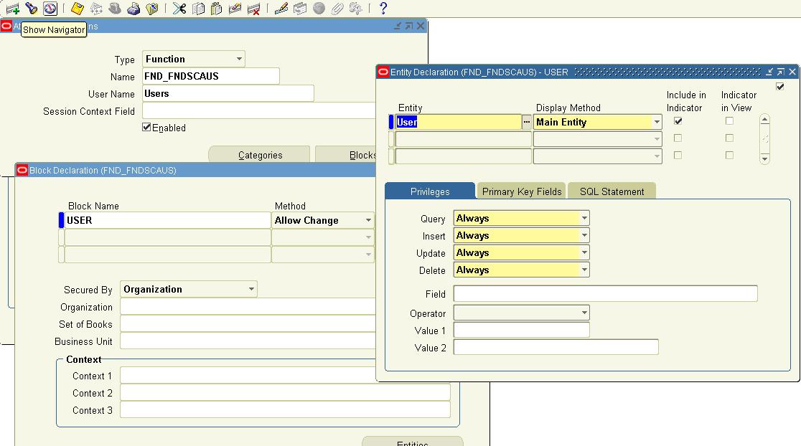Open Window Help question mark icon

[383, 8]
